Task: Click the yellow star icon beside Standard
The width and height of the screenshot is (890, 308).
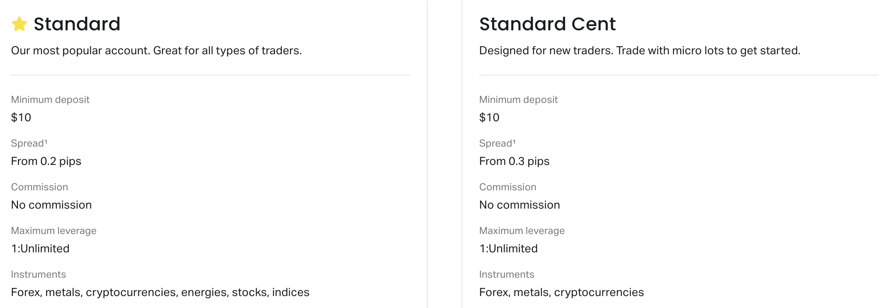Action: pos(19,24)
